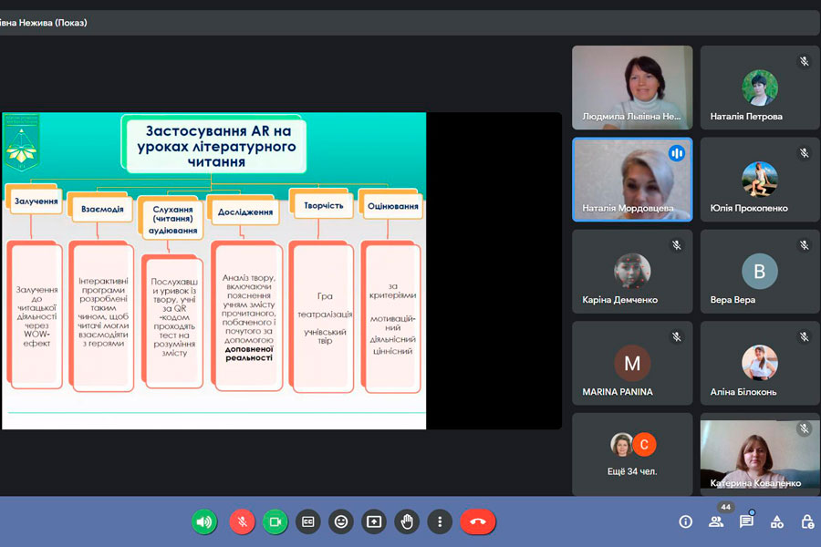Click the muted mic icon on Вера Вера

click(805, 244)
